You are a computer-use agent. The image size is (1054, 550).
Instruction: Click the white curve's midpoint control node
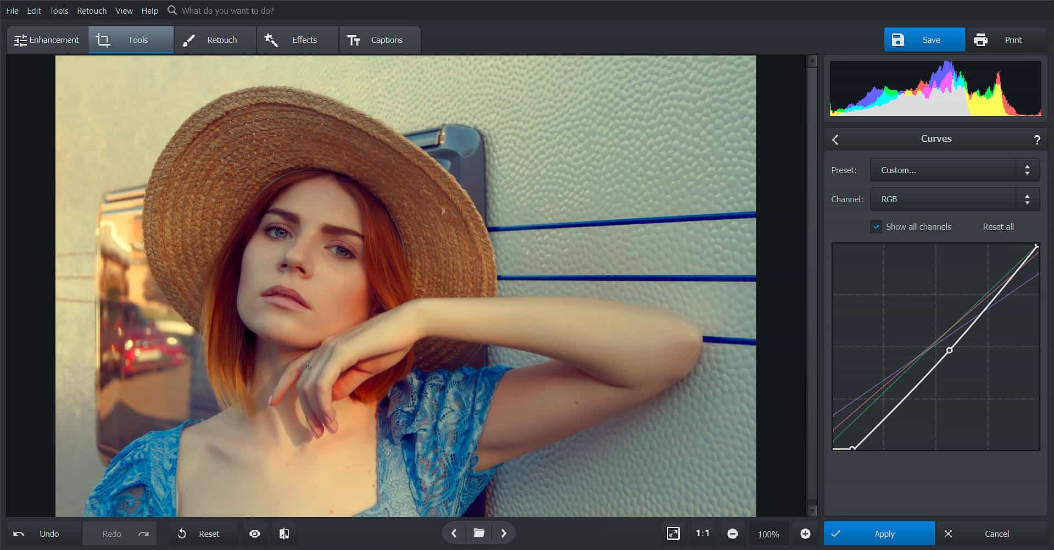[x=949, y=349]
